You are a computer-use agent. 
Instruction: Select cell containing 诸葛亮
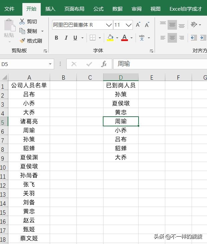[29, 121]
